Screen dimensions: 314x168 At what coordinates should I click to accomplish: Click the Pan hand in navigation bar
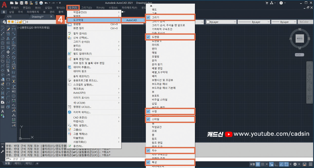309,75
